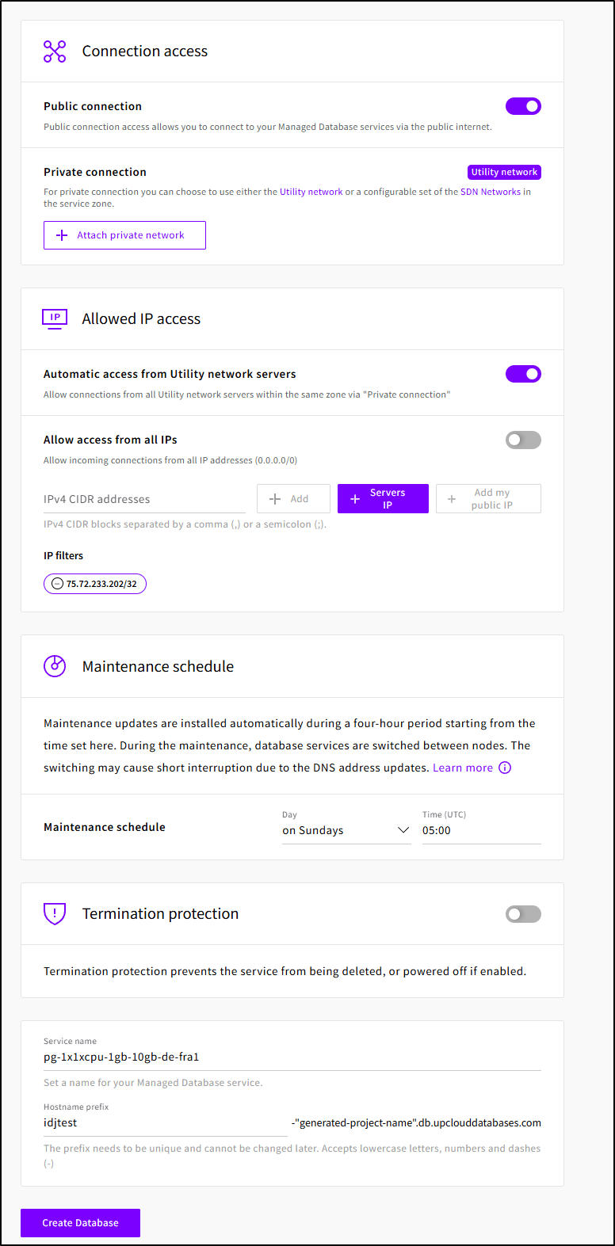Set the maintenance Time (UTC) field

coord(481,830)
